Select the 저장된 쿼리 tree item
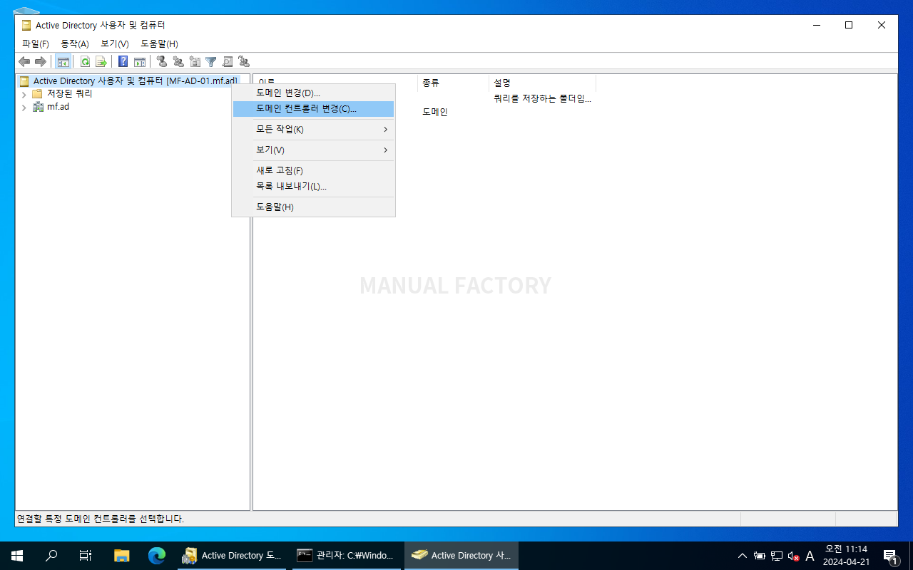913x570 pixels. tap(69, 94)
